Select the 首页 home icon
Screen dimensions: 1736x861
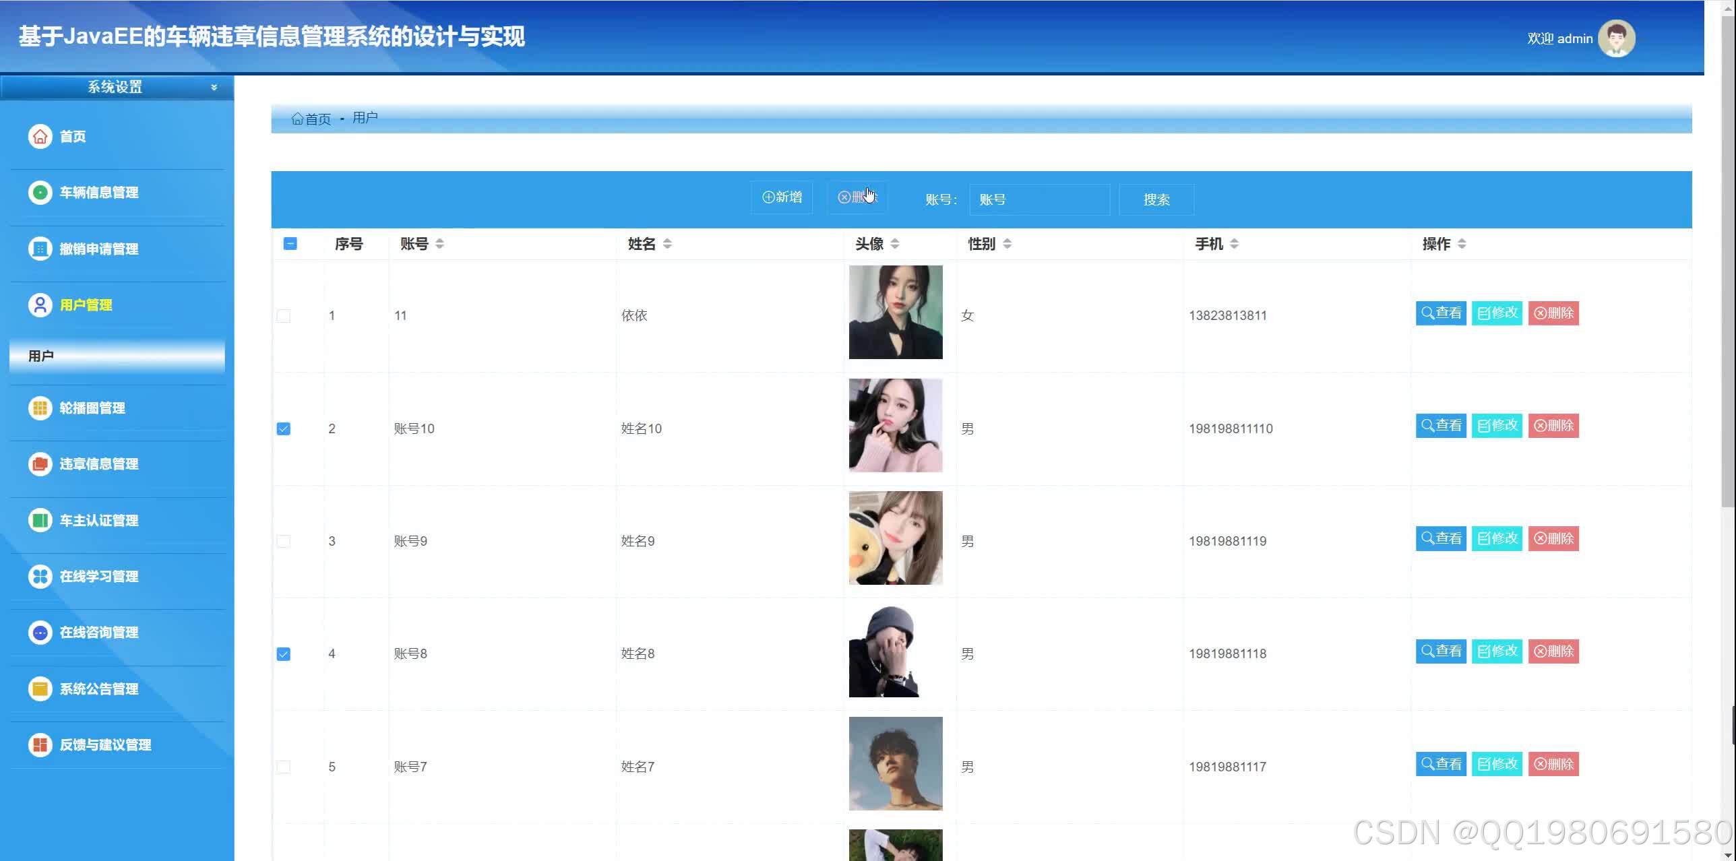[40, 136]
